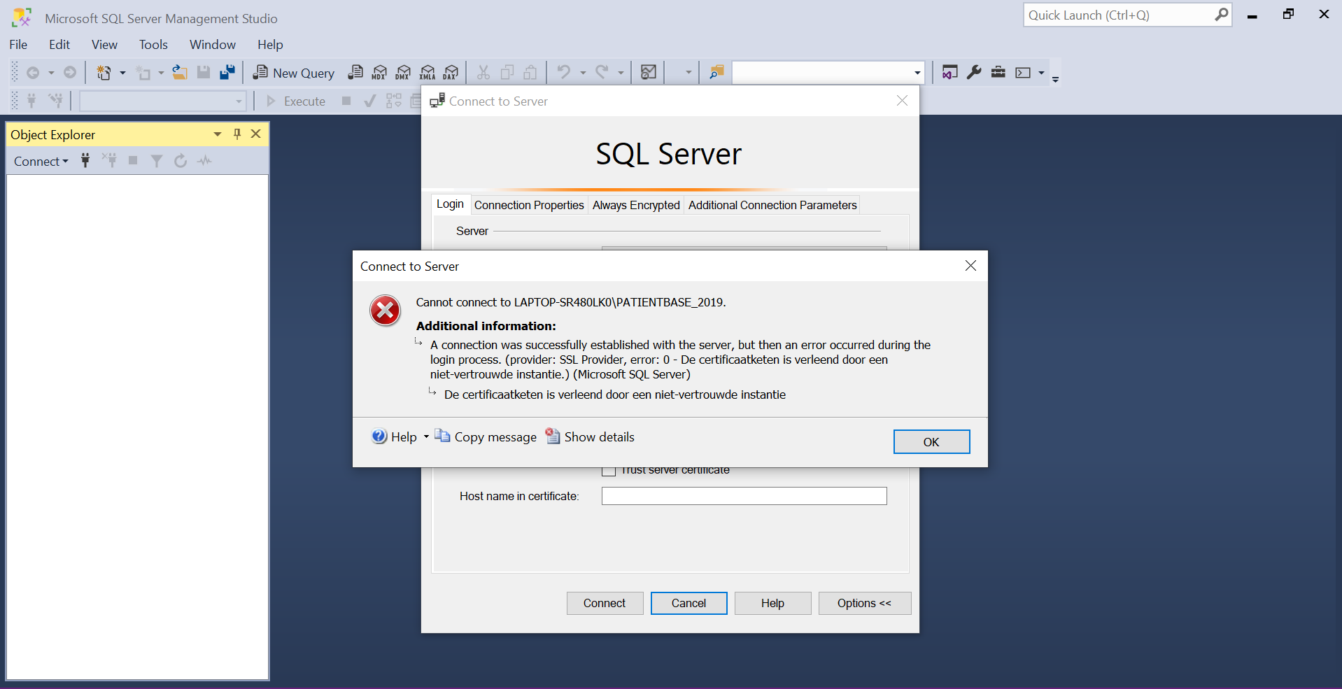The image size is (1342, 689).
Task: Click the Find in Files folder icon
Action: [x=716, y=73]
